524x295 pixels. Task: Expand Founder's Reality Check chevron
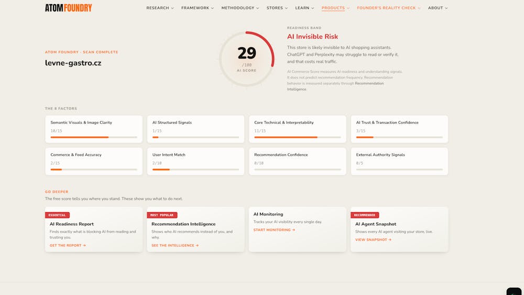pos(419,8)
